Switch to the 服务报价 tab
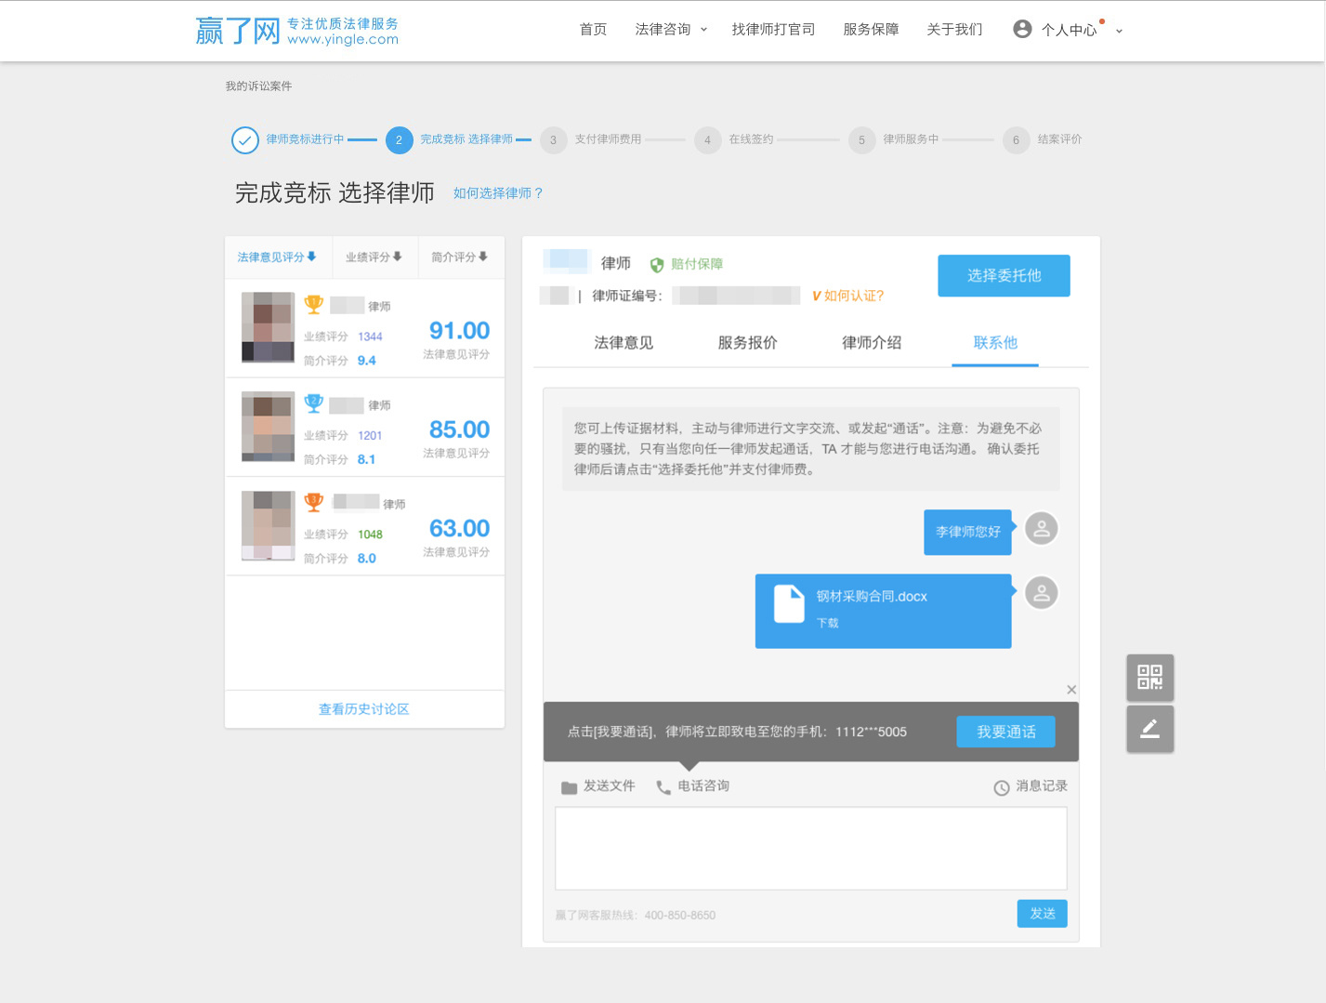The height and width of the screenshot is (1003, 1326). tap(747, 343)
